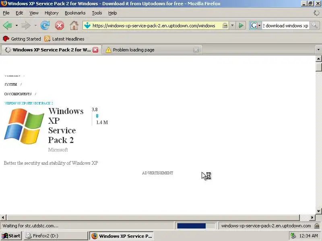
Task: Click the status bar security padlock icon
Action: coord(317,226)
